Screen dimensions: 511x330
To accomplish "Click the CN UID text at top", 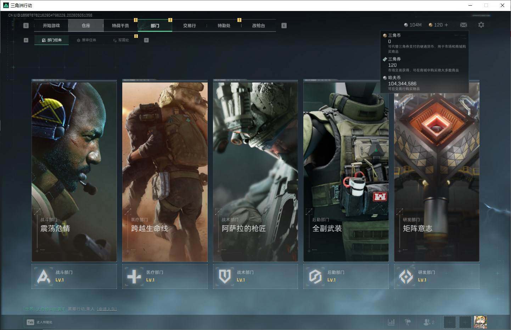I will [x=50, y=15].
